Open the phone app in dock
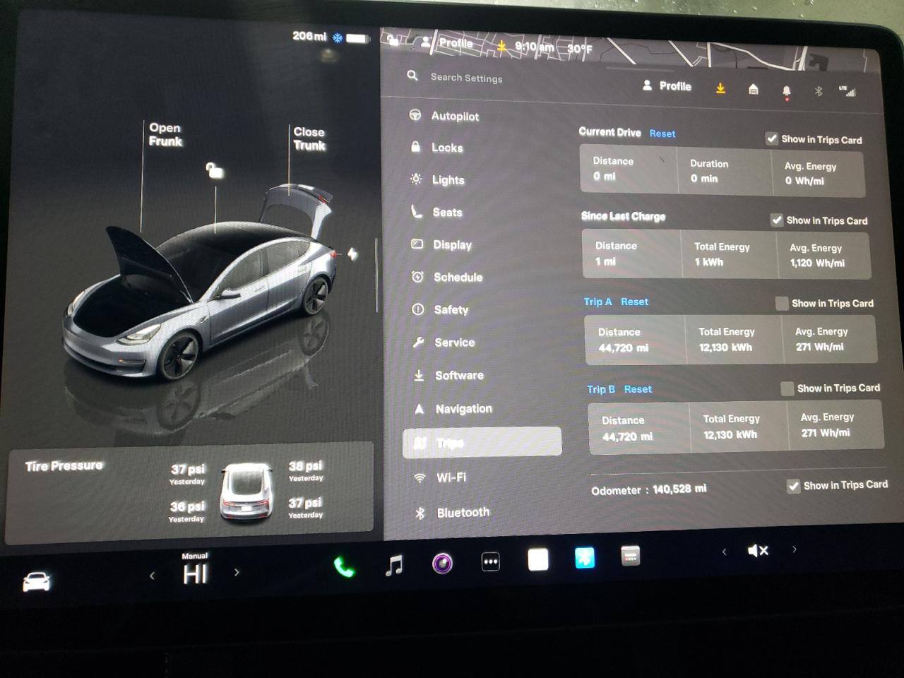Screen dimensions: 904x678 pos(344,566)
